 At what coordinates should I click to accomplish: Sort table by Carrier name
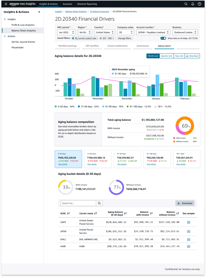(x=95, y=213)
